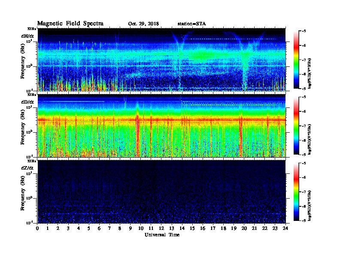Click the dD/dt spectrogram plot
This screenshot has width=340, height=262.
point(161,125)
